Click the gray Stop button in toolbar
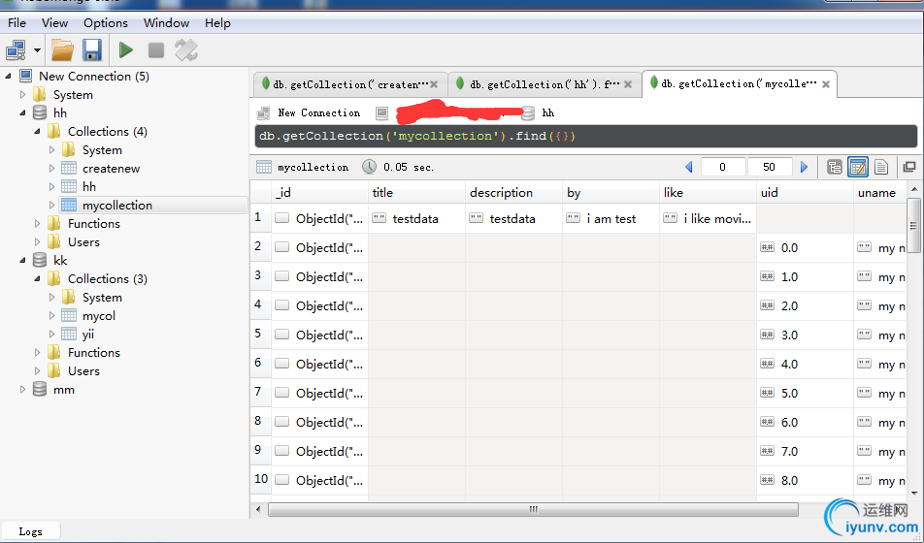The height and width of the screenshot is (543, 924). click(156, 50)
